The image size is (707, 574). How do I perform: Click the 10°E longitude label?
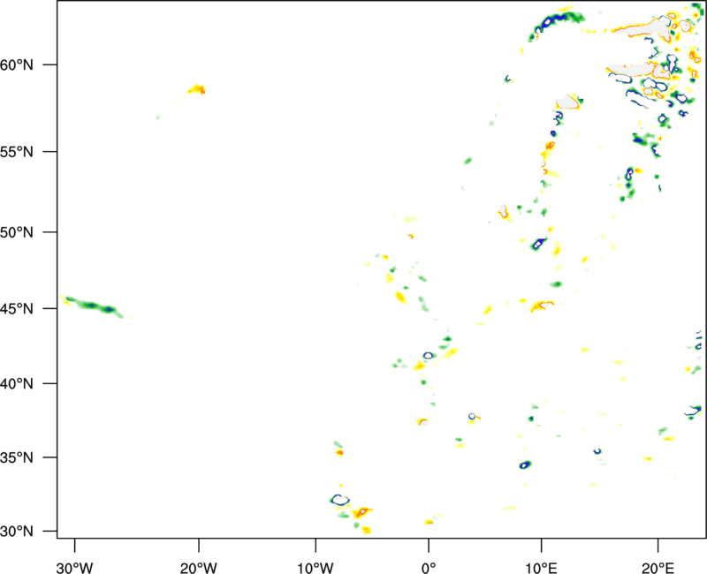541,568
